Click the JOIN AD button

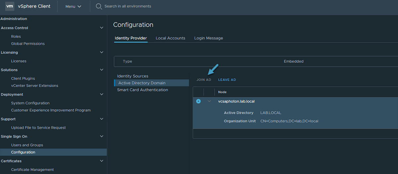(x=204, y=80)
